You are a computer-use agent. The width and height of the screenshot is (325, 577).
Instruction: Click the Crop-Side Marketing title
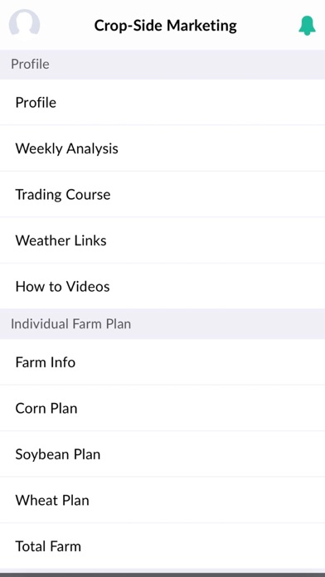pyautogui.click(x=165, y=26)
